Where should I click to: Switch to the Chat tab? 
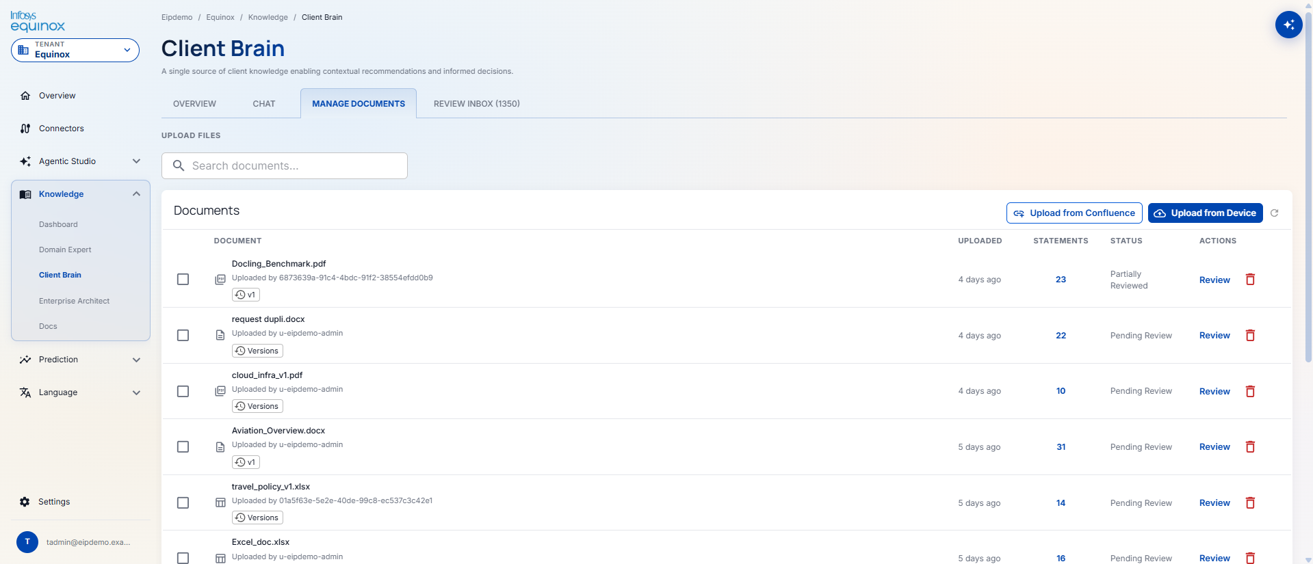tap(264, 104)
